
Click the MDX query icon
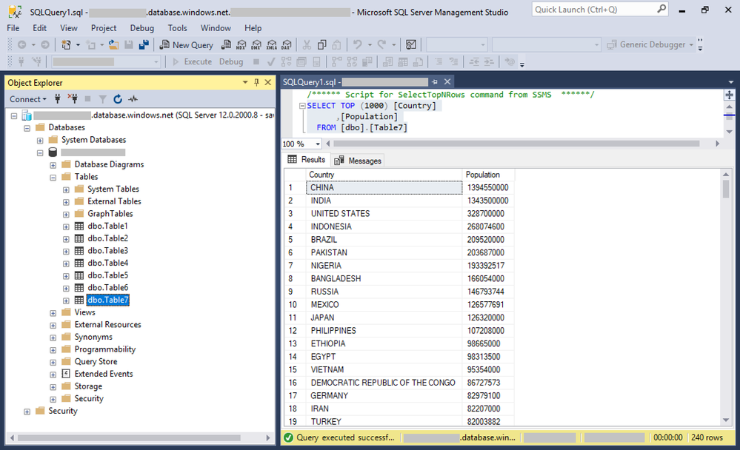coord(241,45)
